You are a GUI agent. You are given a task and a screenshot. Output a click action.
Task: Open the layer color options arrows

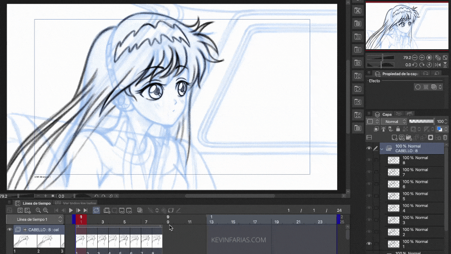click(x=446, y=130)
